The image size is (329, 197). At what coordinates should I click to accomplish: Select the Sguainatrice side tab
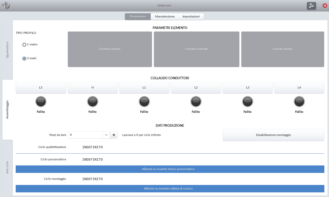[x=7, y=50]
